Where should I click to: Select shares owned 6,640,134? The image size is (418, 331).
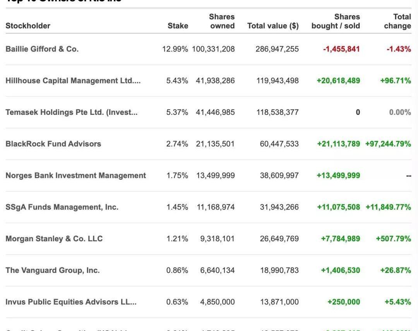(x=218, y=270)
